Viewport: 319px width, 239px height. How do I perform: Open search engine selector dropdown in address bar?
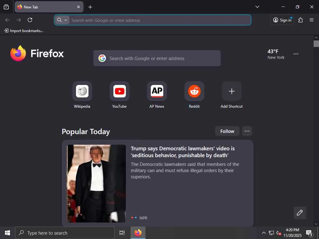pyautogui.click(x=62, y=20)
